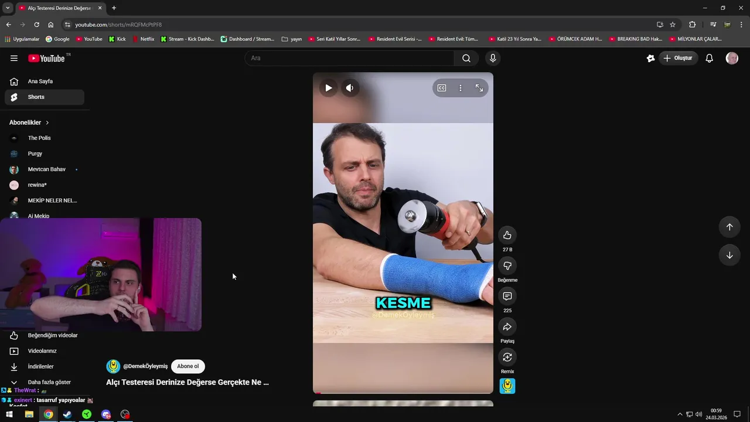Viewport: 750px width, 422px height.
Task: Expand the Abonelikler section chevron
Action: (47, 122)
